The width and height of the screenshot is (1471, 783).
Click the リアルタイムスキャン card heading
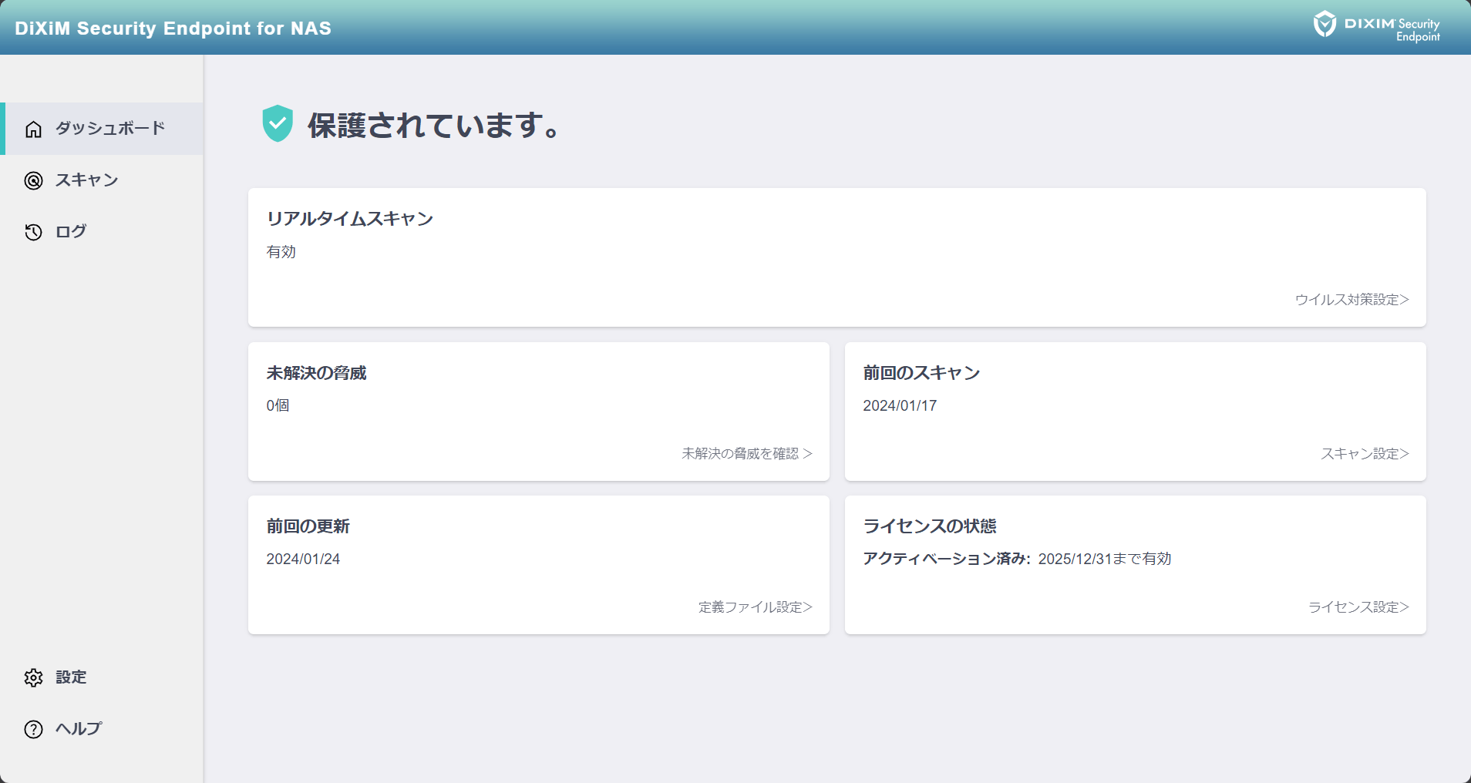[350, 219]
